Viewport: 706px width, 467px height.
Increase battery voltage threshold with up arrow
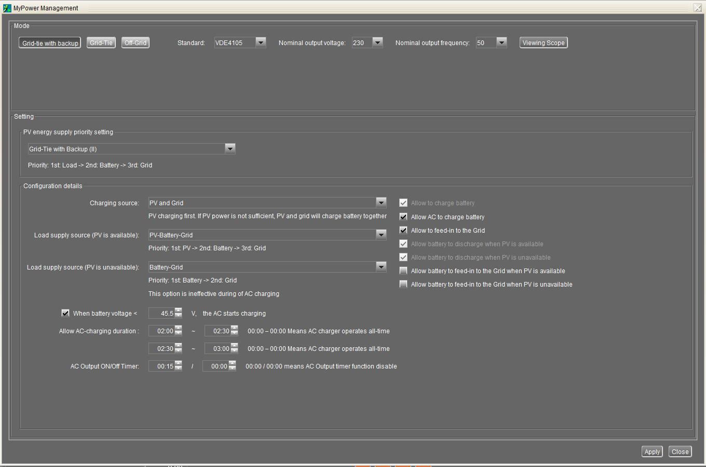point(179,311)
